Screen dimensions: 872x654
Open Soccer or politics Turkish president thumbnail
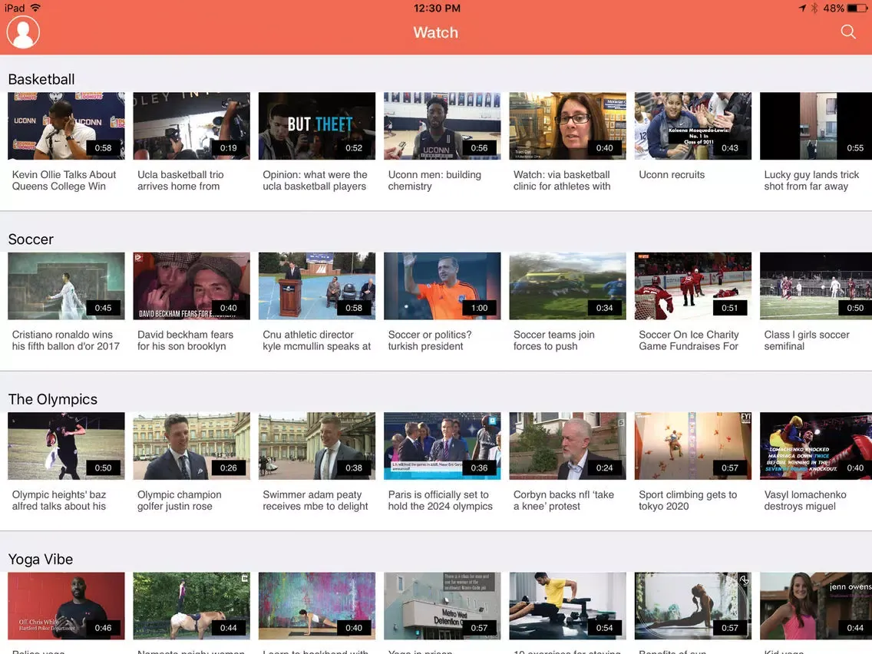pyautogui.click(x=442, y=286)
